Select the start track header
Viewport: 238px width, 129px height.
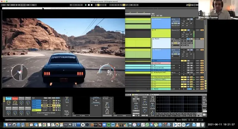[161, 63]
